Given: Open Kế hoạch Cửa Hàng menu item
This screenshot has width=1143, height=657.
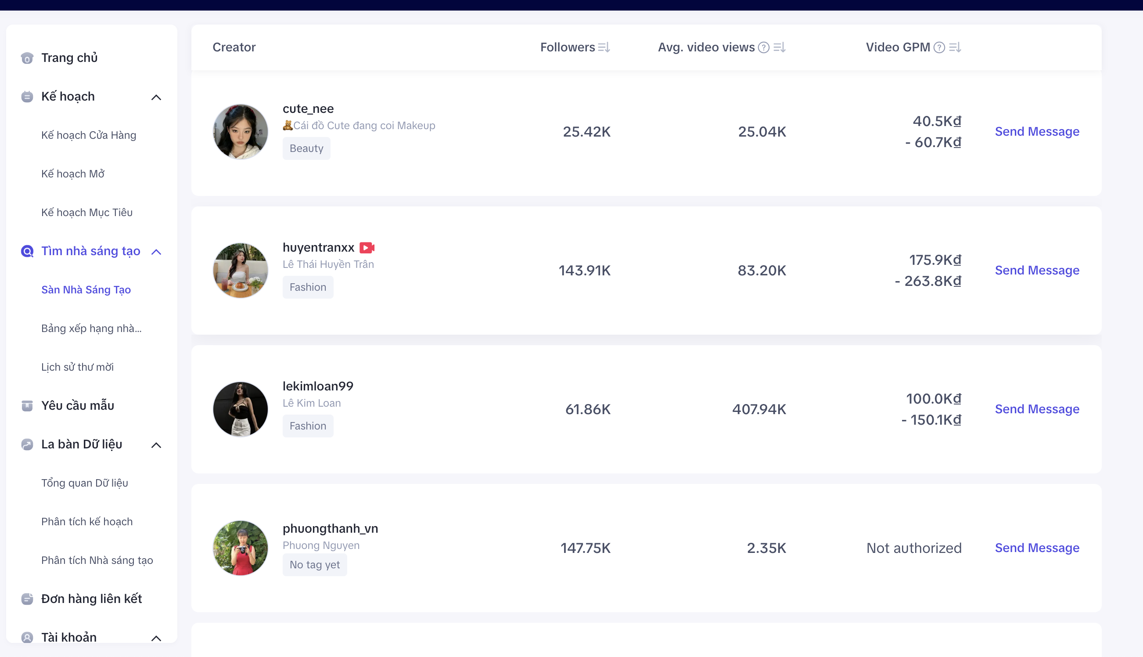Looking at the screenshot, I should click(88, 135).
